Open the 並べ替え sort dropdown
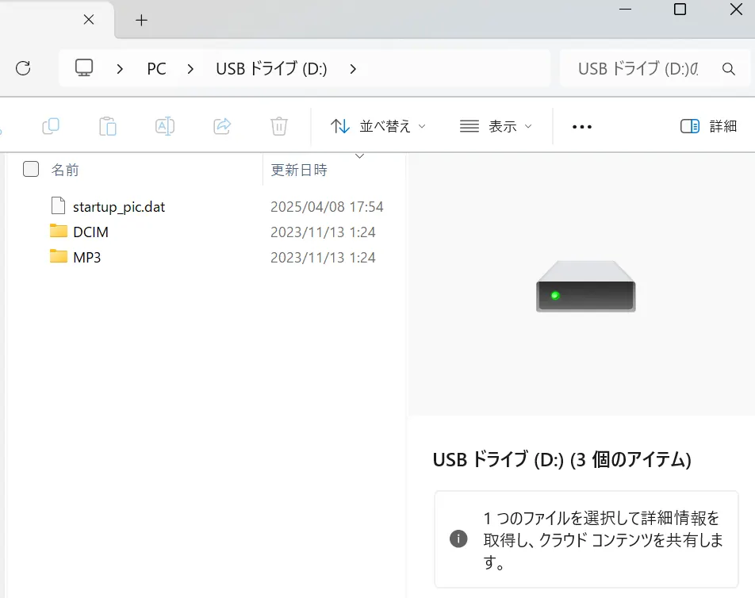The height and width of the screenshot is (598, 755). pos(378,126)
